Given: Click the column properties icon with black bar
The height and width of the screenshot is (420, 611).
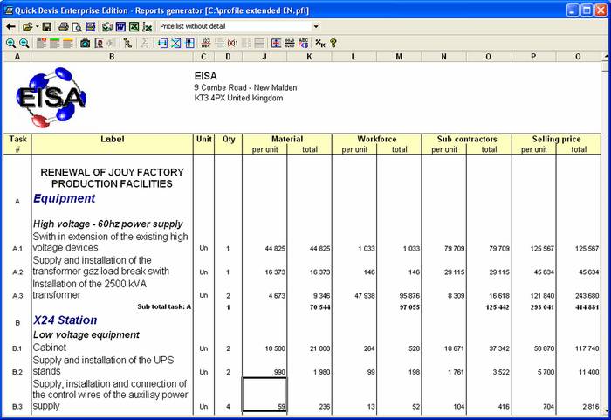Looking at the screenshot, I should coord(189,44).
